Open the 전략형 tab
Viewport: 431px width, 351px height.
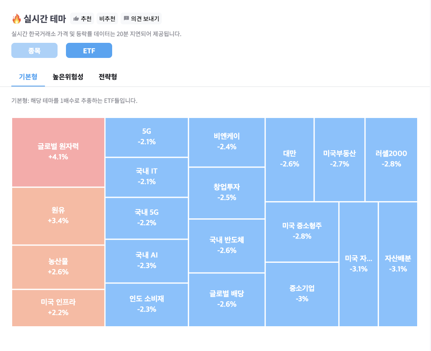pos(108,77)
